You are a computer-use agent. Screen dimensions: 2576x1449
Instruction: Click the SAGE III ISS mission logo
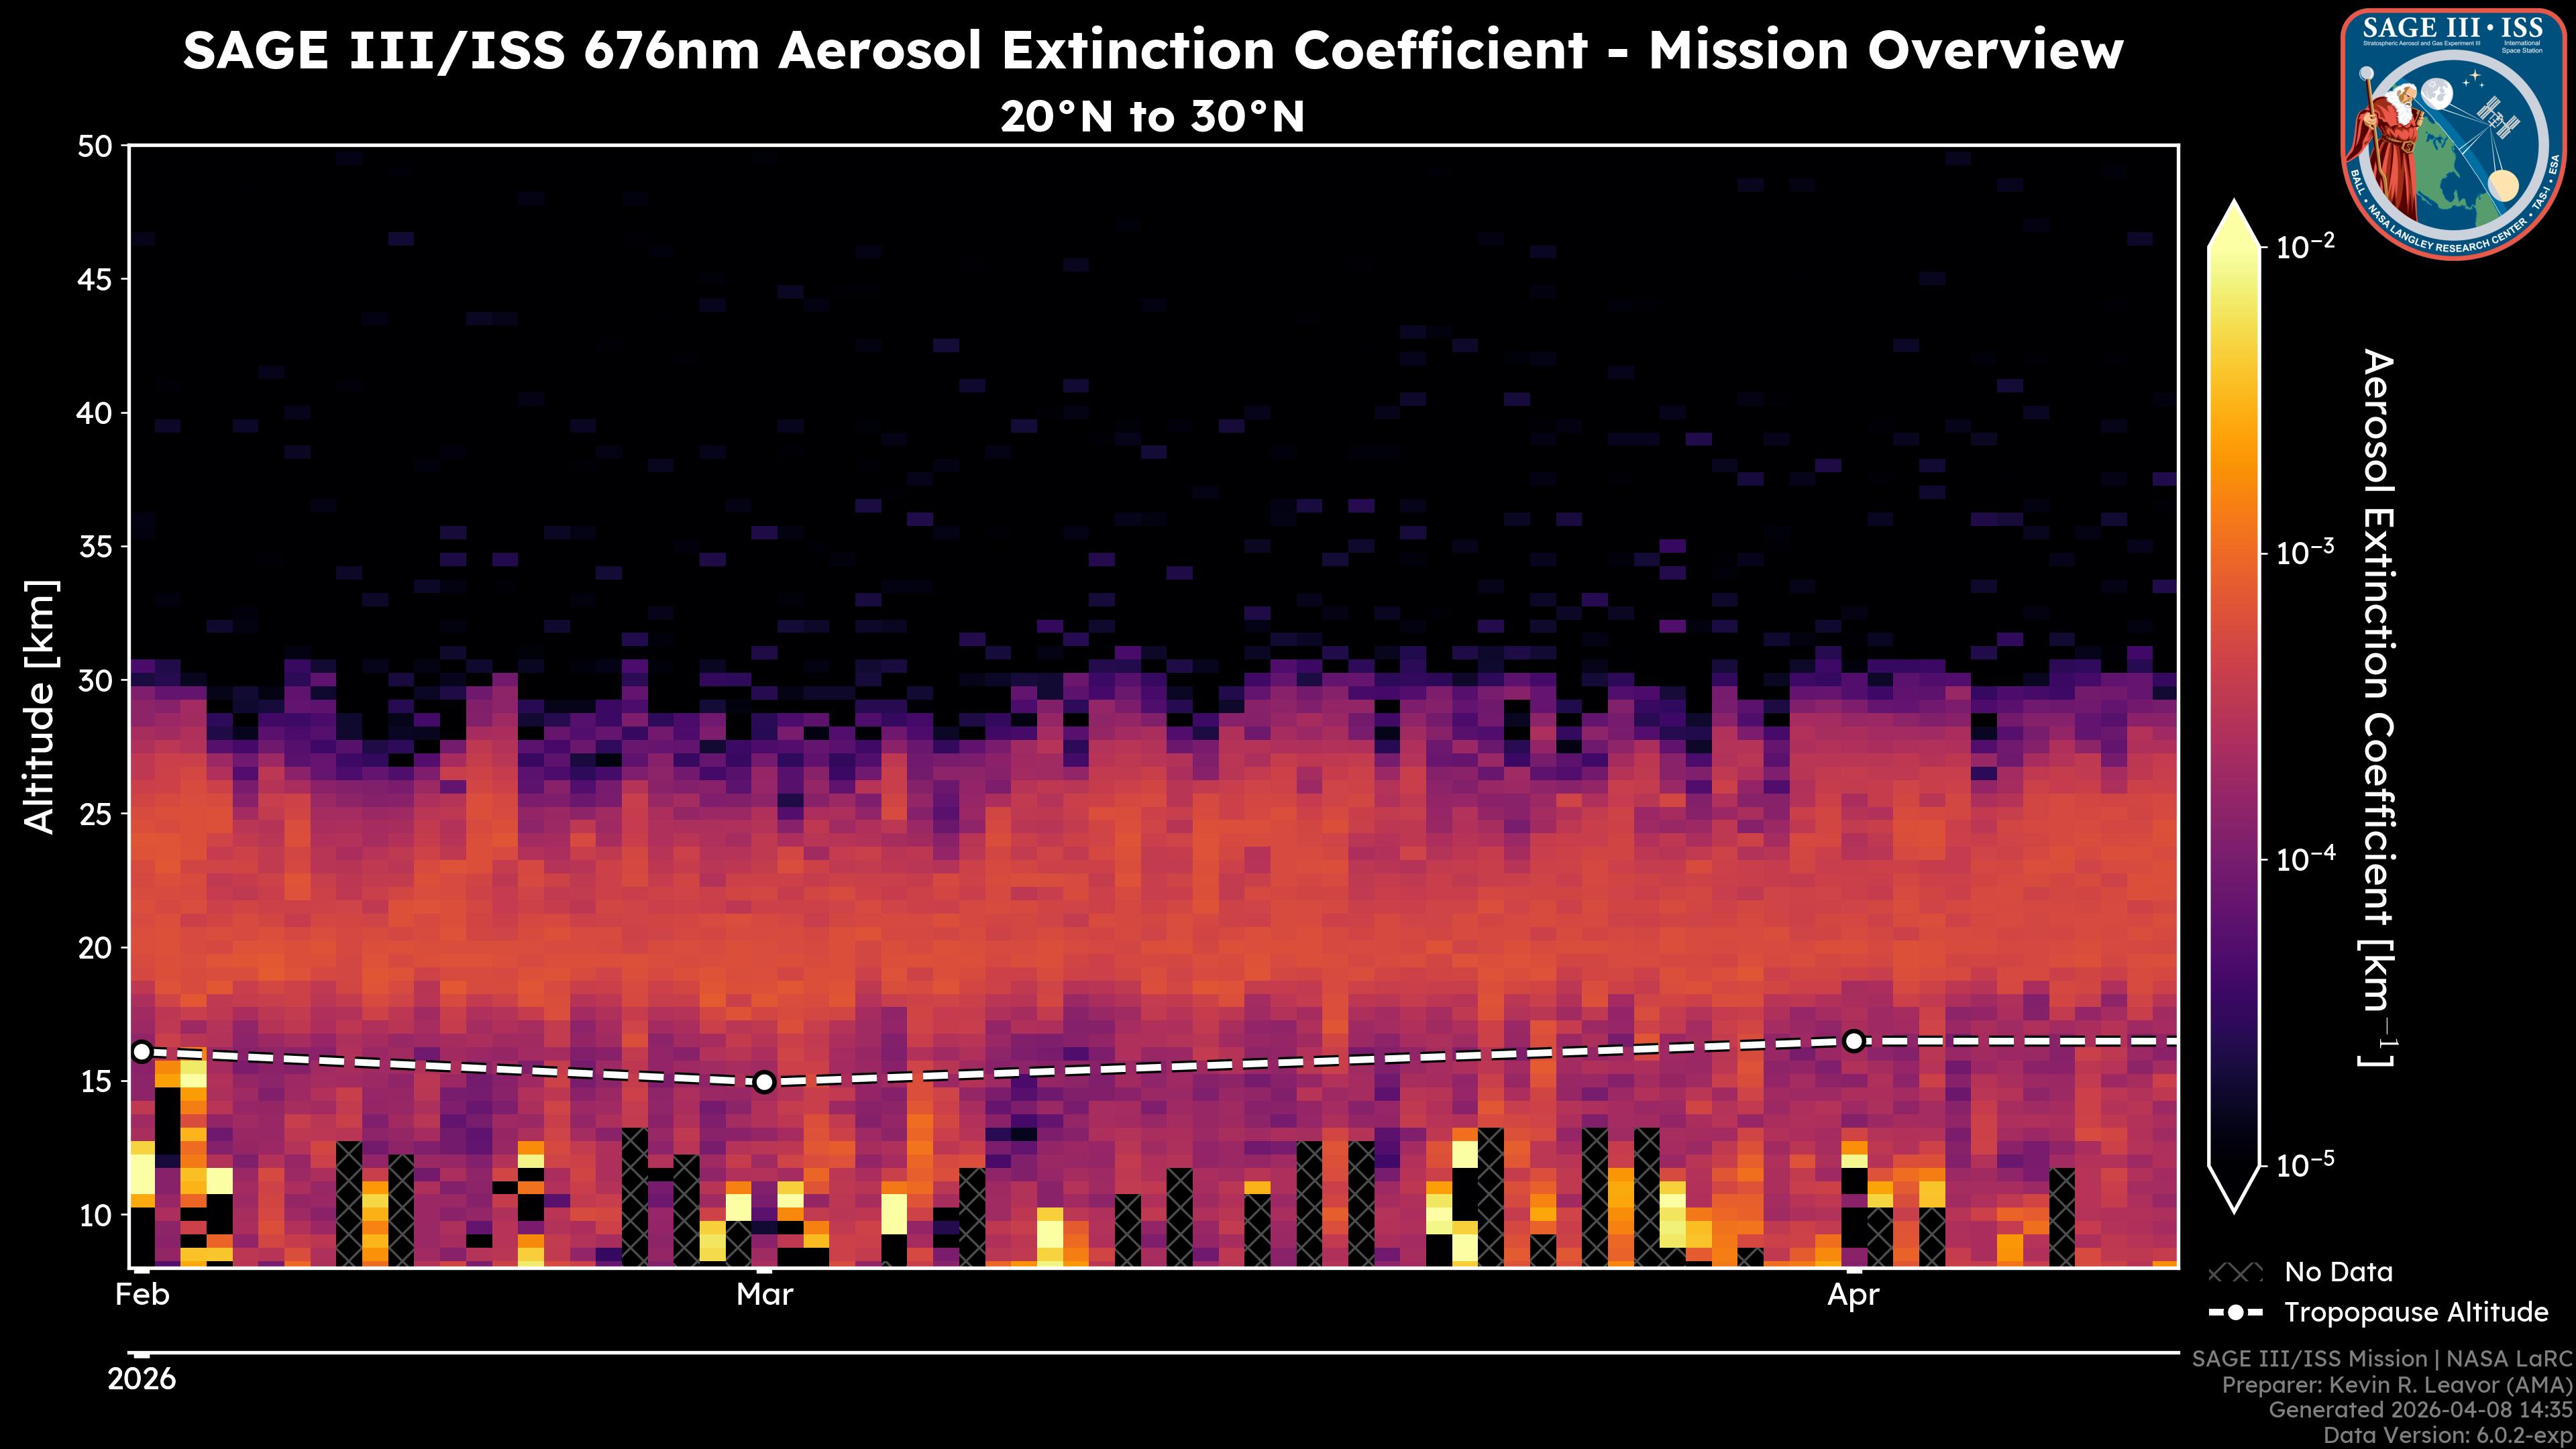coord(2453,134)
